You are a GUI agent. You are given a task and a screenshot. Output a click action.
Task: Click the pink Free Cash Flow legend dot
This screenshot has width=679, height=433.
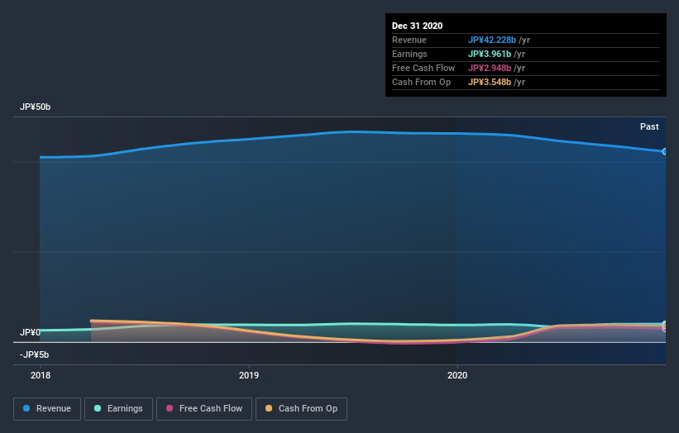click(x=170, y=408)
